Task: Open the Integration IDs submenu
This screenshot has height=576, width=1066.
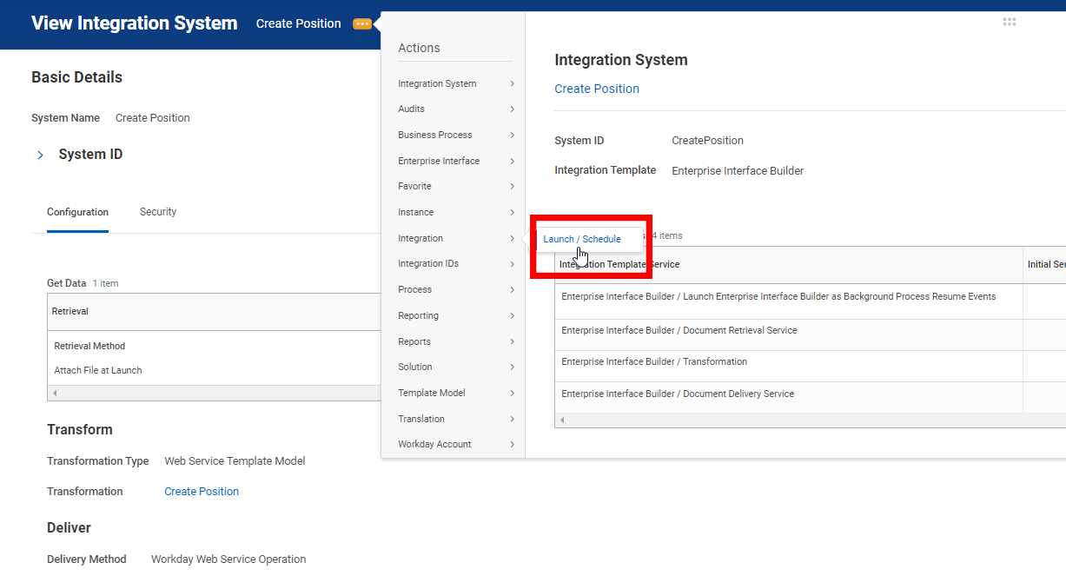Action: pos(456,264)
